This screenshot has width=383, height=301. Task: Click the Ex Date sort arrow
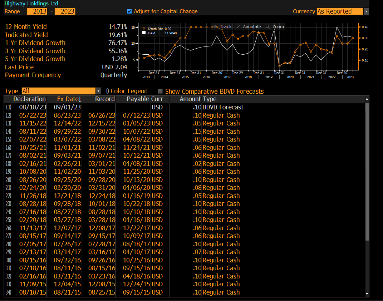point(80,99)
